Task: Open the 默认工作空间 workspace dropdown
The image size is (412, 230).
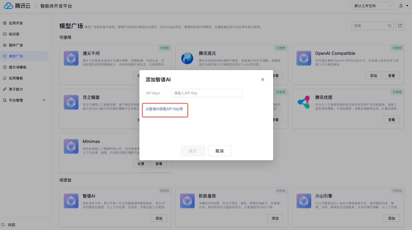Action: 373,6
